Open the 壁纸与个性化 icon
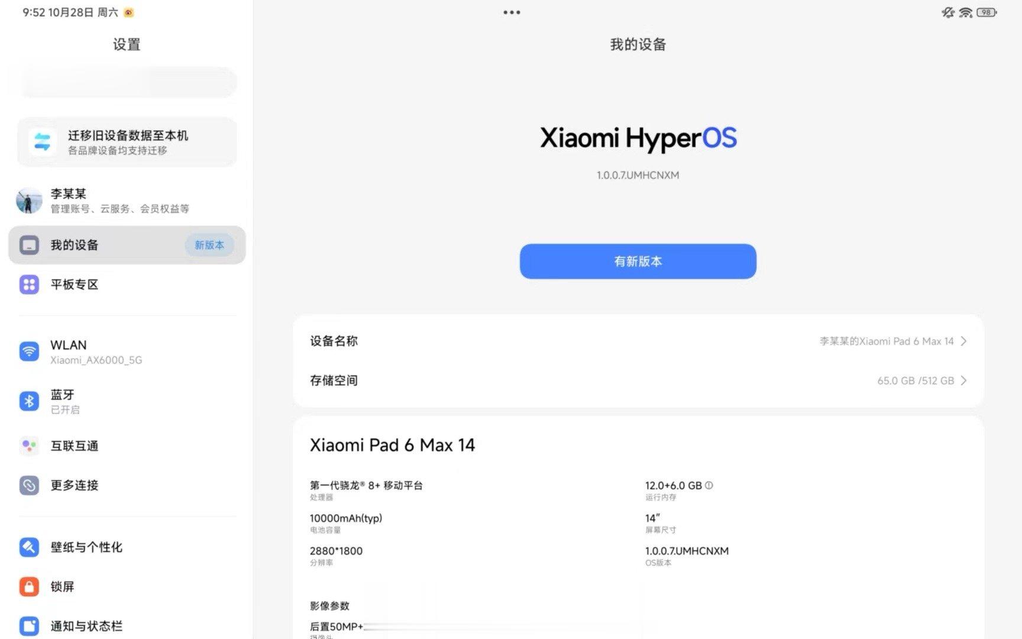 (29, 547)
